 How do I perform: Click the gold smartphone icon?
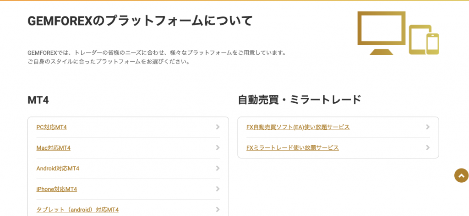pyautogui.click(x=433, y=44)
